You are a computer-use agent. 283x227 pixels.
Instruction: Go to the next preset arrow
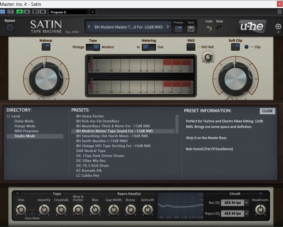pos(168,27)
